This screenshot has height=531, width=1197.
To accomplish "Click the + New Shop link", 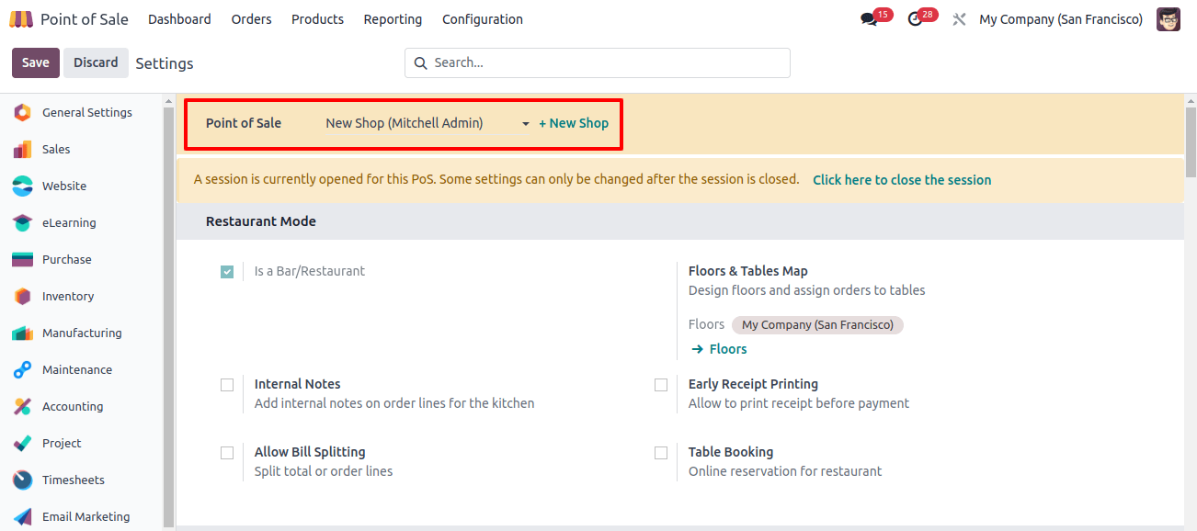I will click(x=574, y=123).
